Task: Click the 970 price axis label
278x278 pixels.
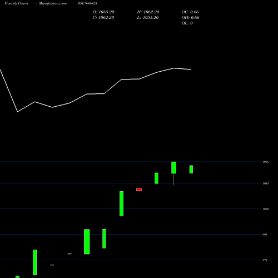Action: click(265, 260)
